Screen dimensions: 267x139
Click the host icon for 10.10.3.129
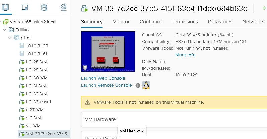(22, 46)
